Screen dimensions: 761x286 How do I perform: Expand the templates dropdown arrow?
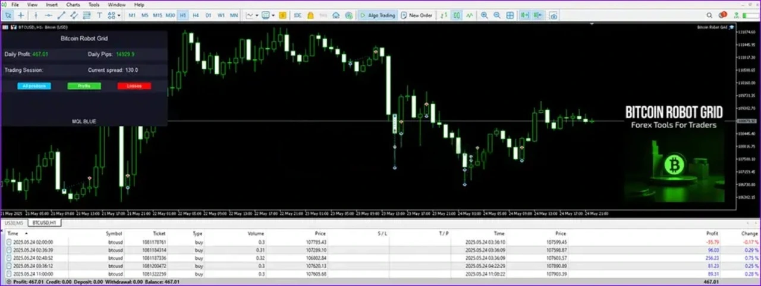[x=273, y=15]
